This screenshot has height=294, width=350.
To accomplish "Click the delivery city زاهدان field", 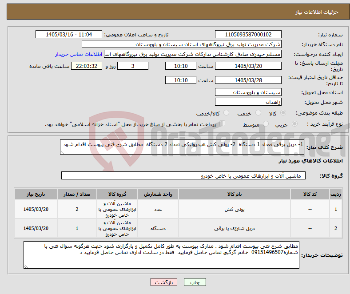I will (x=248, y=102).
